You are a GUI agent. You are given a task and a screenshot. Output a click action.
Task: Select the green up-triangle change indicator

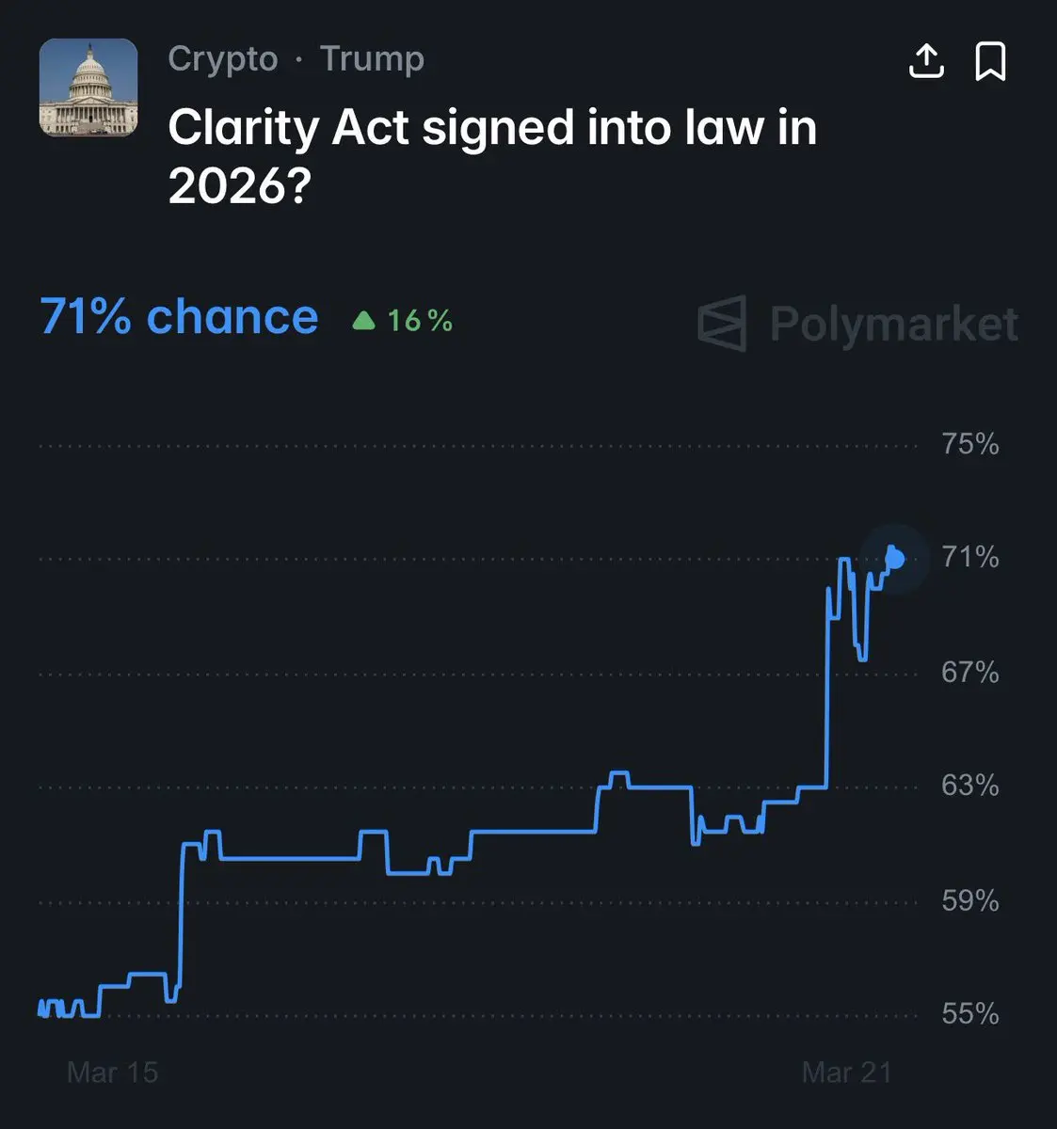coord(363,321)
